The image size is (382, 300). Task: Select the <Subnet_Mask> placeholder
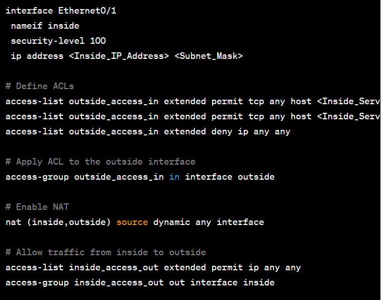[209, 56]
